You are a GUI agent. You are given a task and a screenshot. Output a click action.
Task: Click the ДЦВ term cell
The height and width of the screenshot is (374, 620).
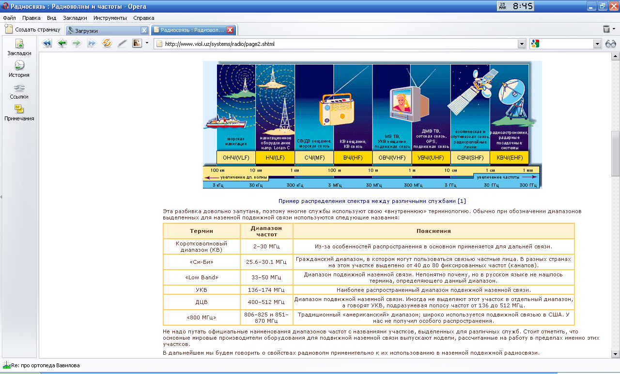pos(202,302)
